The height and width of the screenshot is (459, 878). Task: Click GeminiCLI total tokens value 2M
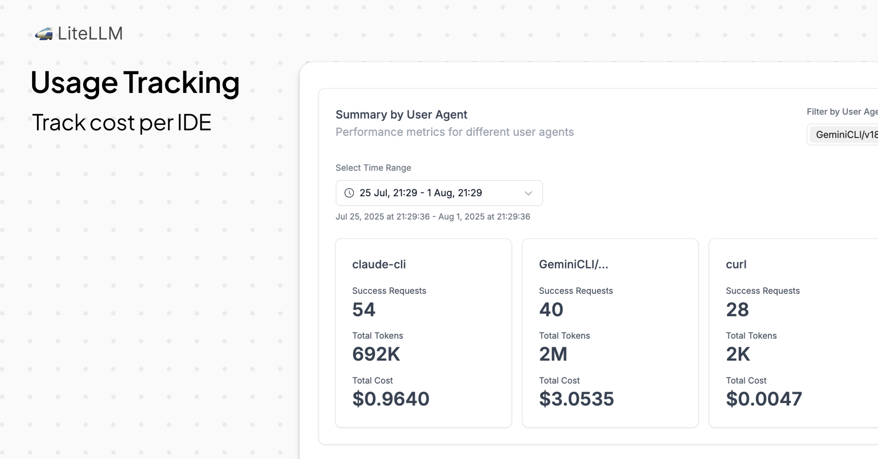point(553,354)
